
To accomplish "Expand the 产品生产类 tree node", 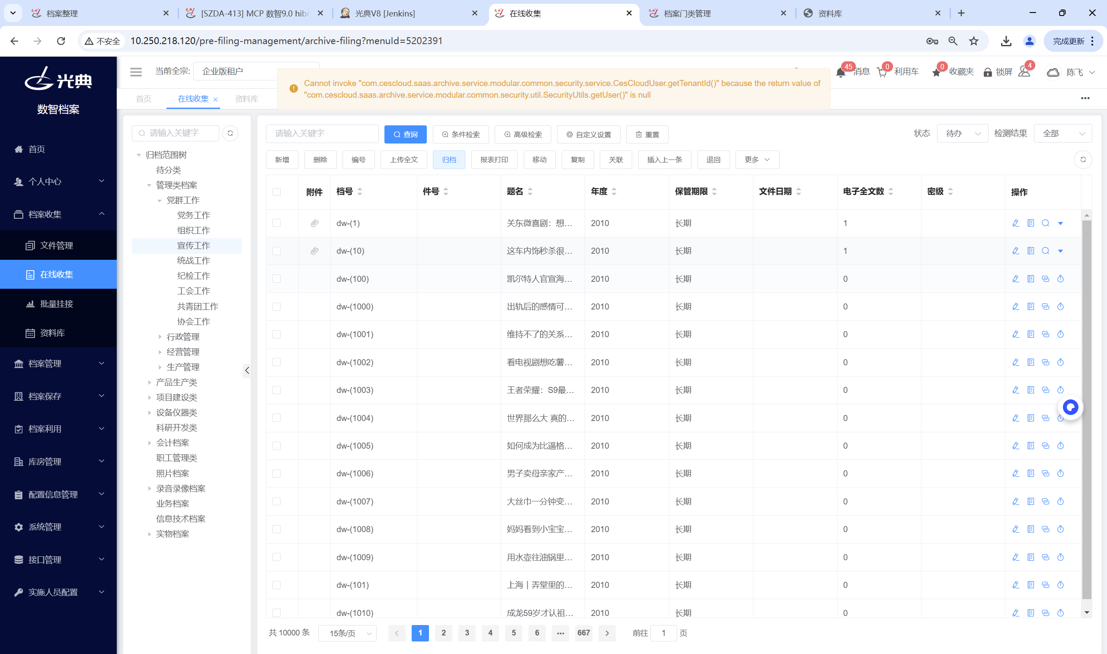I will coord(149,383).
